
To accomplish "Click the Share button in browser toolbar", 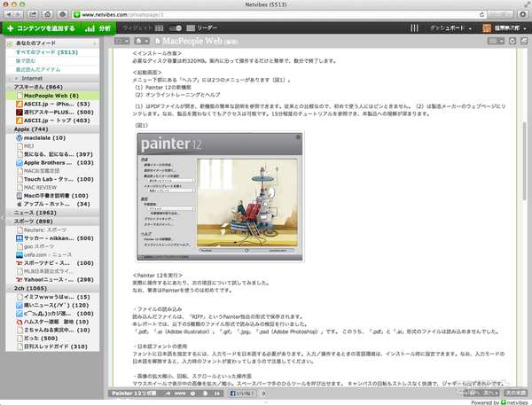I will [33, 14].
